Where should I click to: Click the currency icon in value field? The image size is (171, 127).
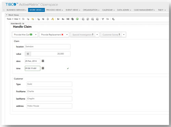point(28,54)
